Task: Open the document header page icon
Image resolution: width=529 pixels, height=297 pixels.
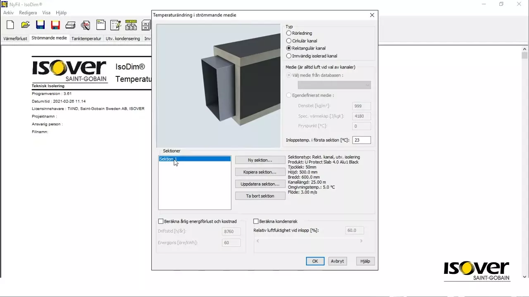Action: pyautogui.click(x=101, y=25)
